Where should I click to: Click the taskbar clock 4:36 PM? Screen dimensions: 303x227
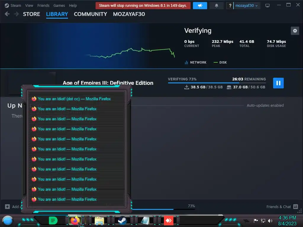[x=287, y=218]
